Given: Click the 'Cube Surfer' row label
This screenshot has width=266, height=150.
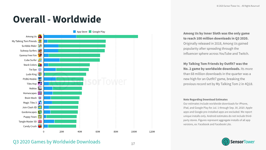Looking at the screenshot, I should click(x=30, y=60).
